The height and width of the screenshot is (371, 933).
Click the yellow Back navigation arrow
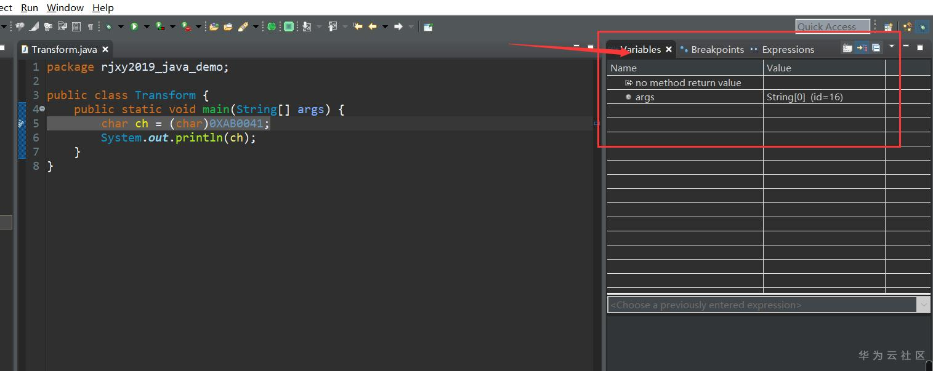tap(371, 26)
